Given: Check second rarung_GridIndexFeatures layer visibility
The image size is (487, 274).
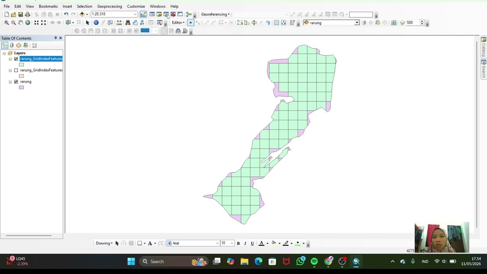Looking at the screenshot, I should 16,70.
